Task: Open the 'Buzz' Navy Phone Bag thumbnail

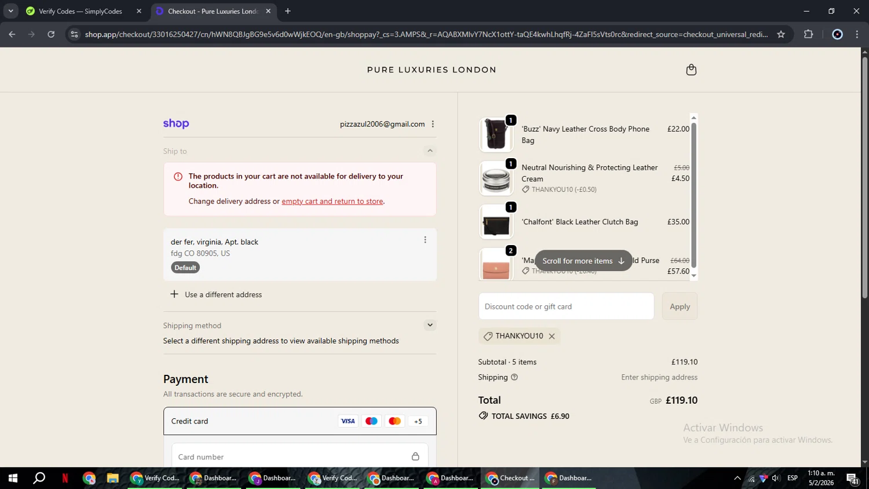Action: tap(496, 134)
